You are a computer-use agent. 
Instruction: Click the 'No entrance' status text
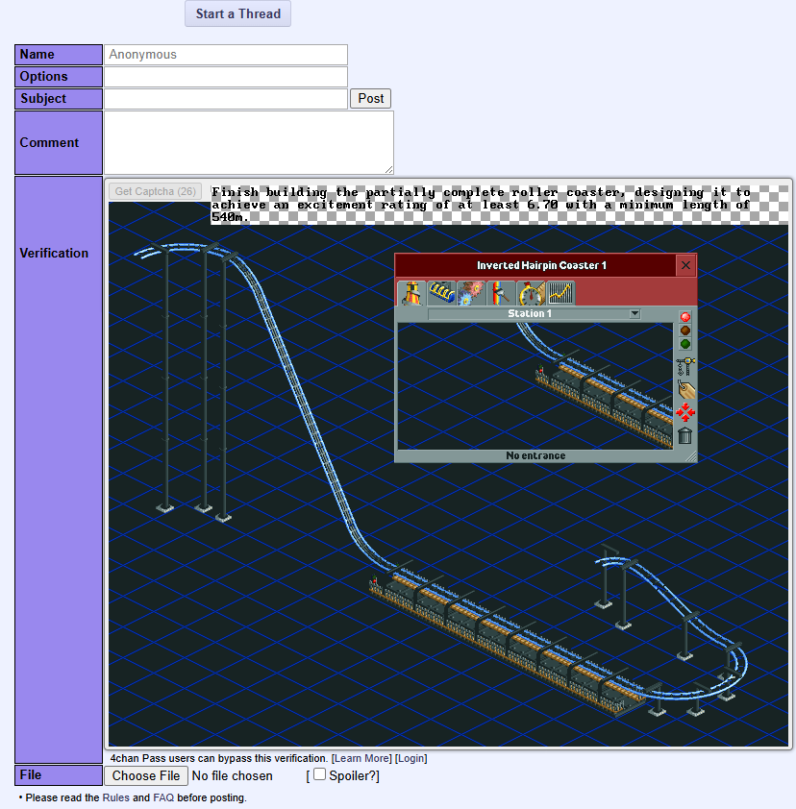click(x=535, y=455)
